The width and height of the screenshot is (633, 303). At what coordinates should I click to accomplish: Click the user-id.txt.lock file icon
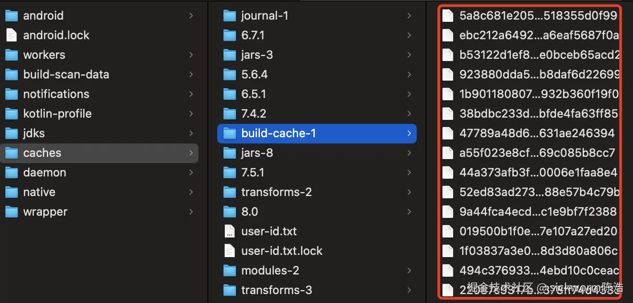tap(229, 251)
